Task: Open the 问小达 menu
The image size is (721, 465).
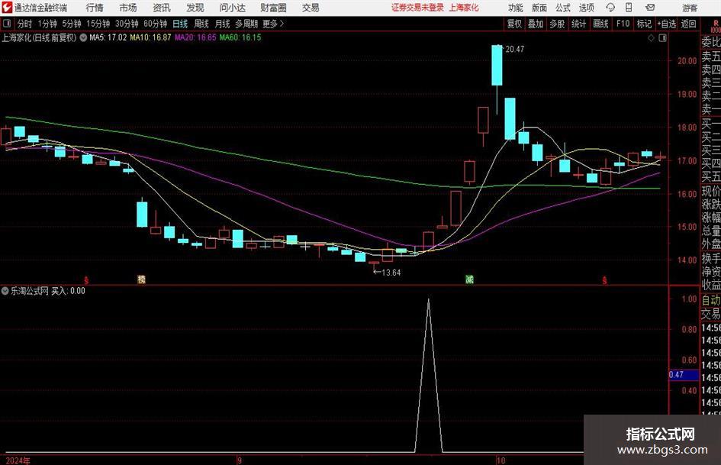Action: pos(232,8)
